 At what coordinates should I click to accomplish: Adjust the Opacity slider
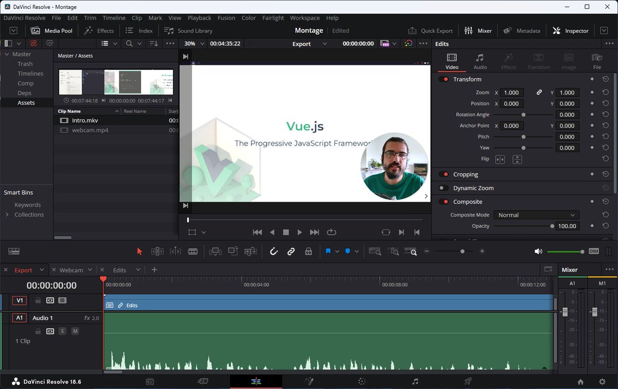coord(524,226)
